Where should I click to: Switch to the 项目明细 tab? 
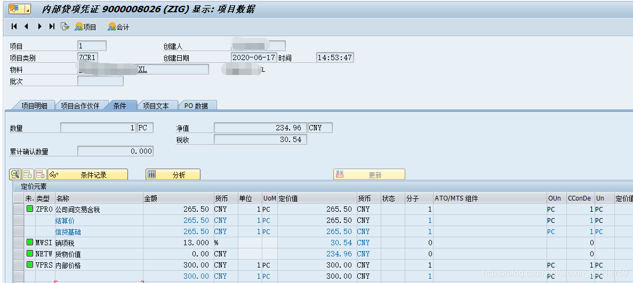pos(34,105)
